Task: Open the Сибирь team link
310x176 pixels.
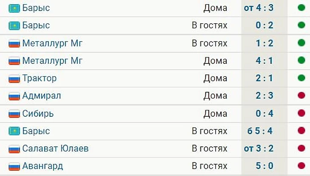Action: [x=38, y=113]
